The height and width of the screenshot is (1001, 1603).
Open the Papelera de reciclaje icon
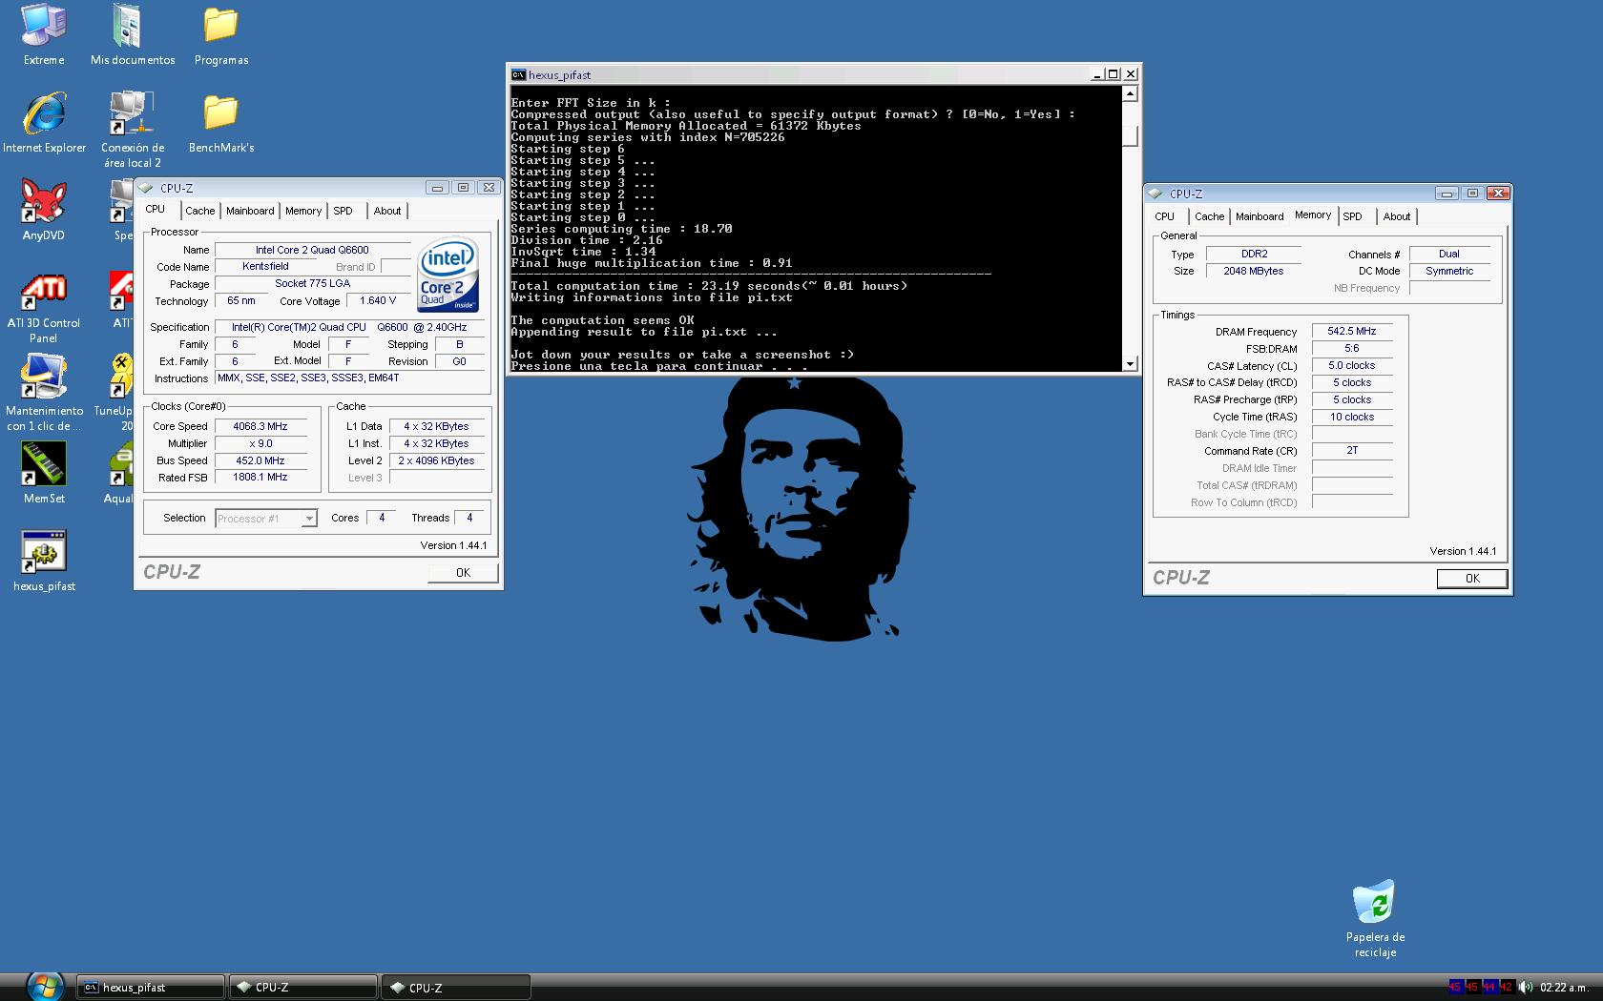(x=1375, y=919)
